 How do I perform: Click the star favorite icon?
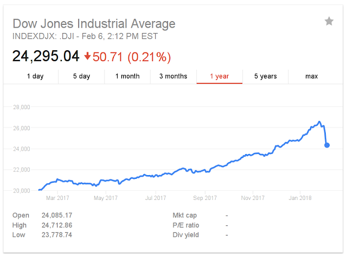tap(329, 22)
